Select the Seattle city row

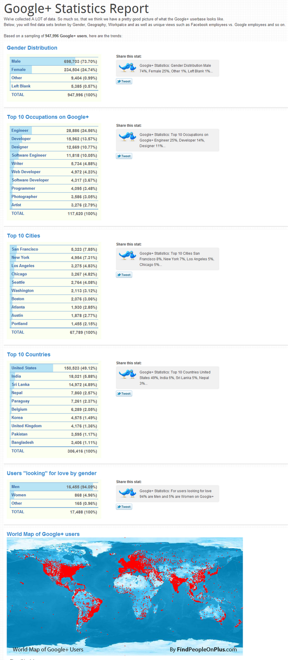54,283
